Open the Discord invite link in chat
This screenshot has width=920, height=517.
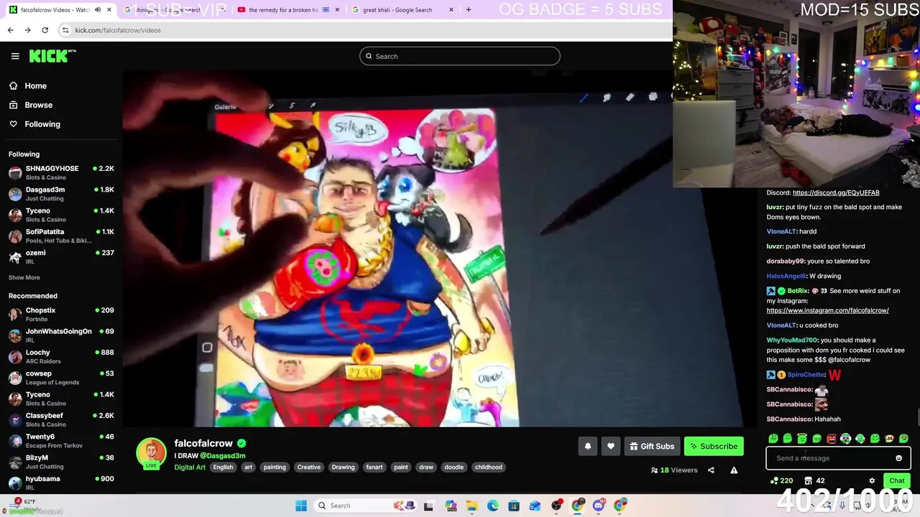(836, 192)
